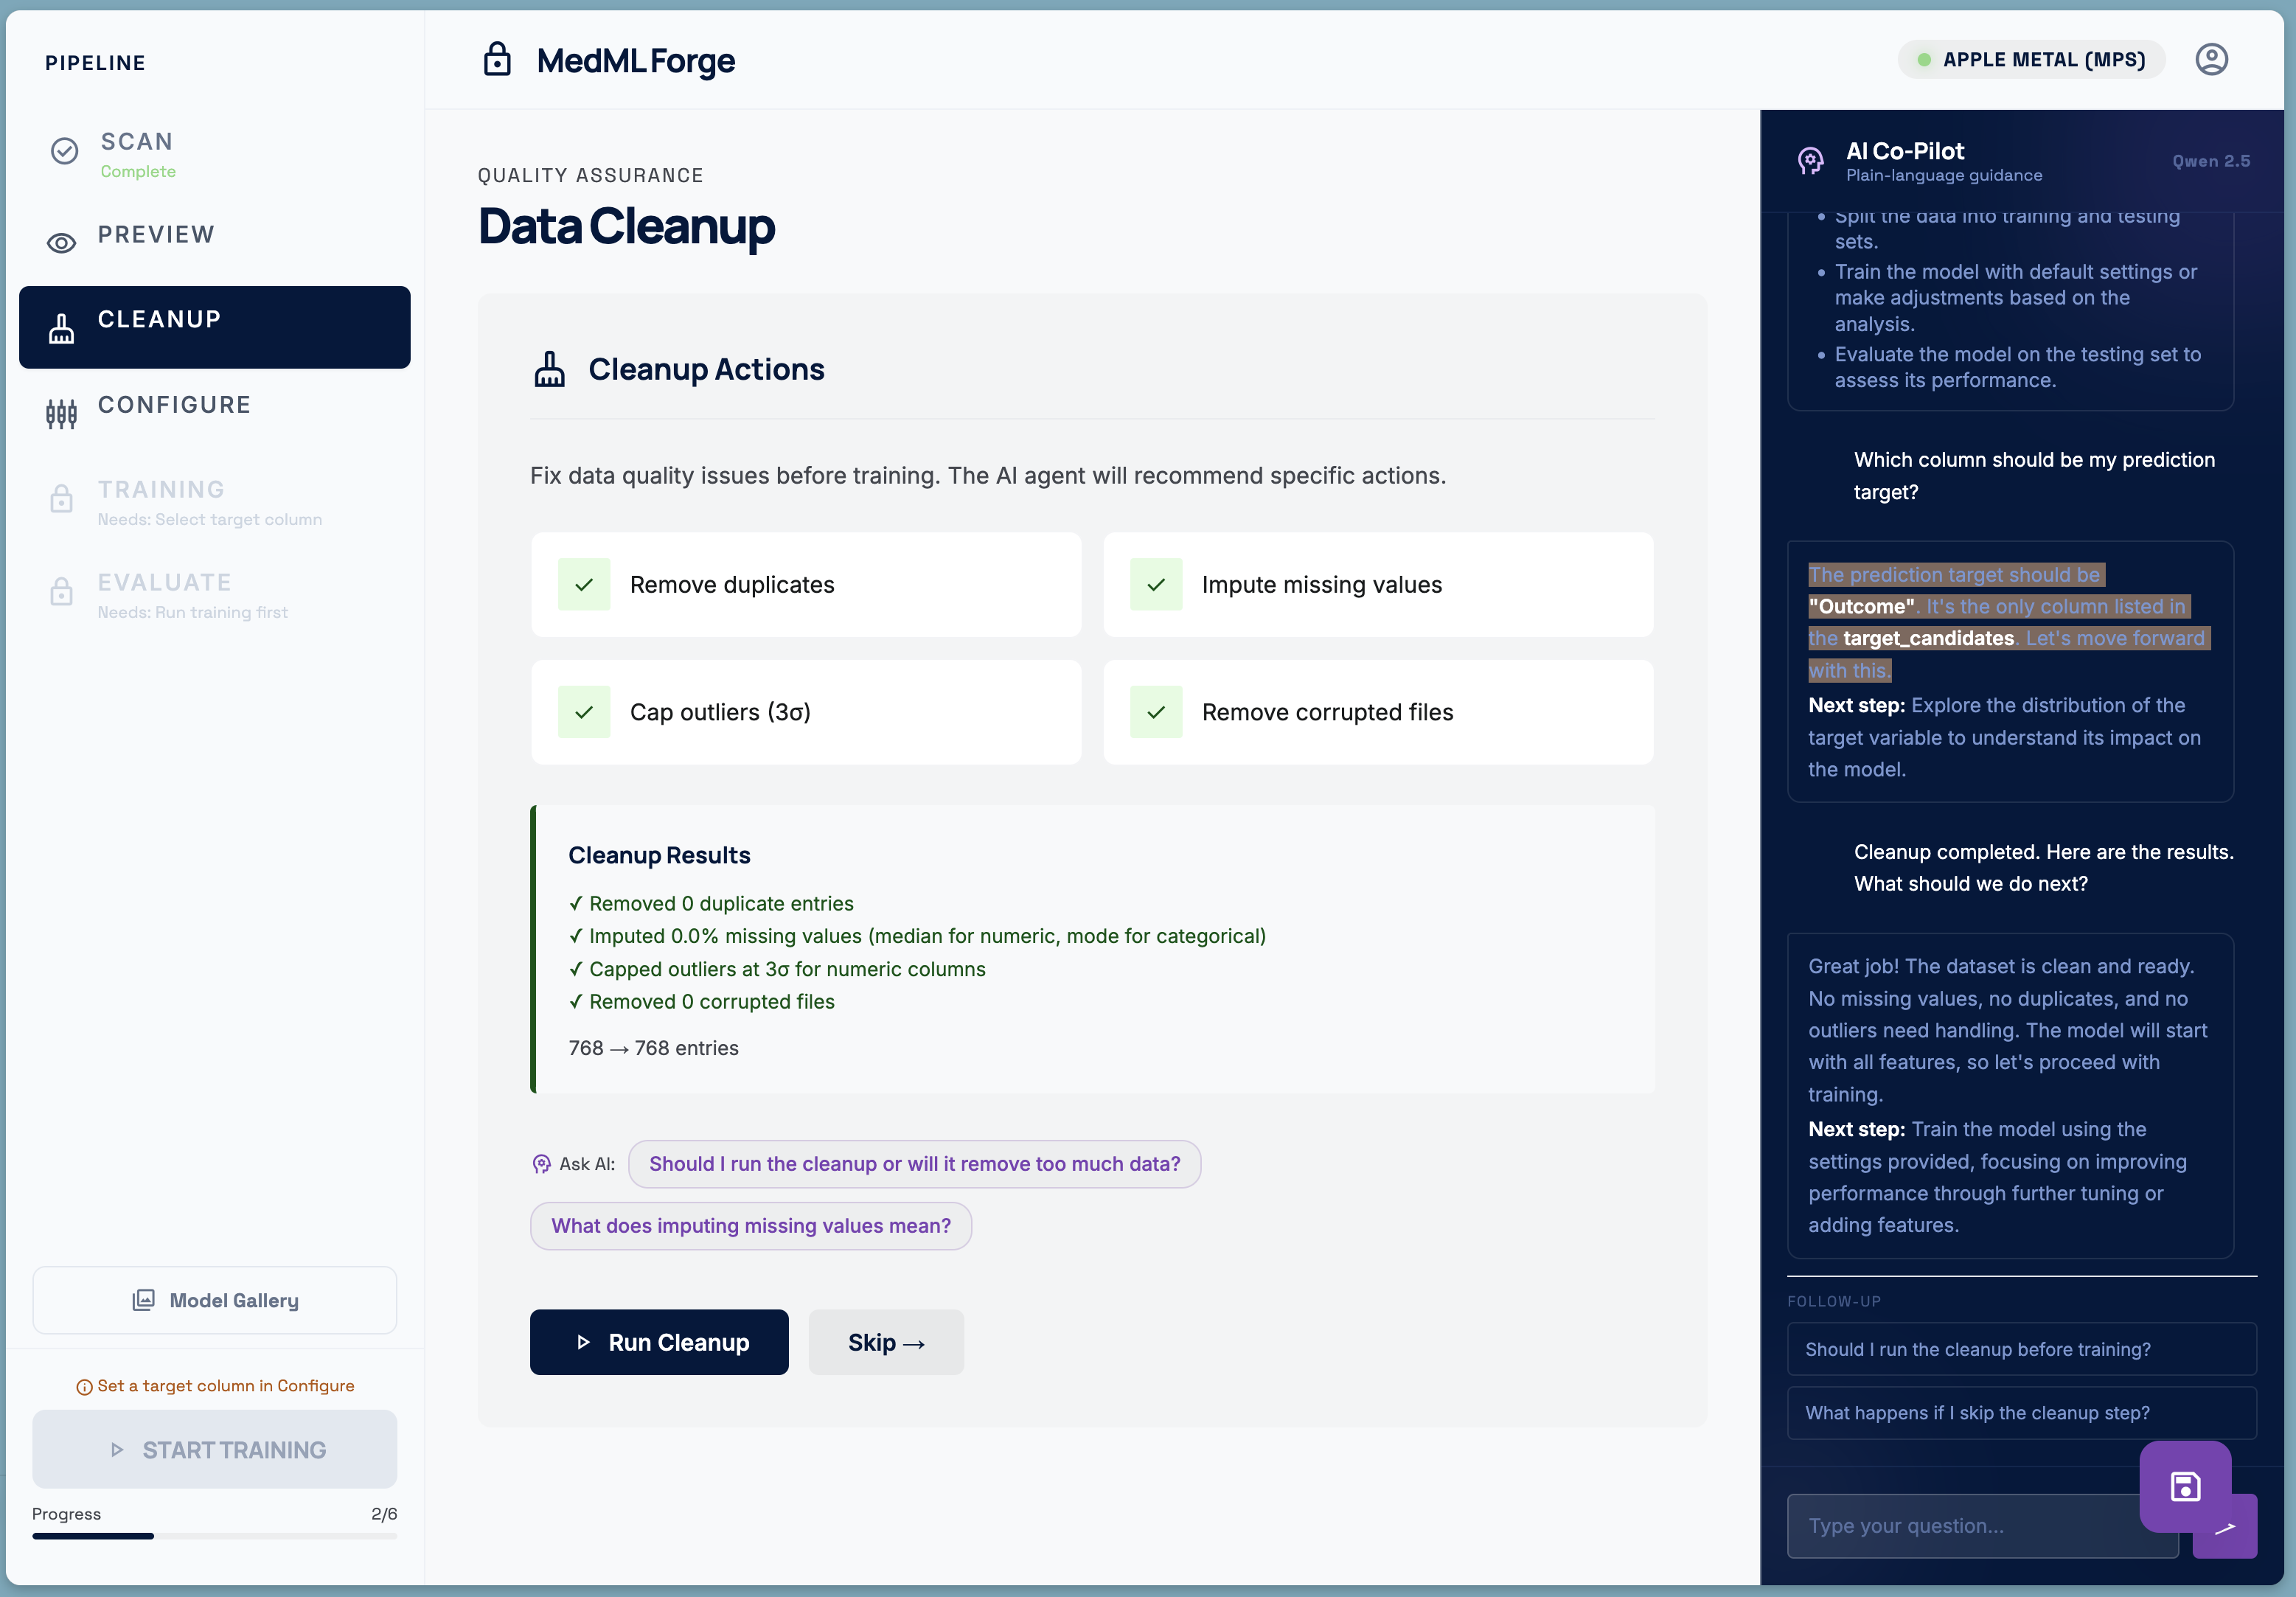Viewport: 2296px width, 1597px height.
Task: Click the AI Co-Pilot head icon
Action: click(x=1811, y=161)
